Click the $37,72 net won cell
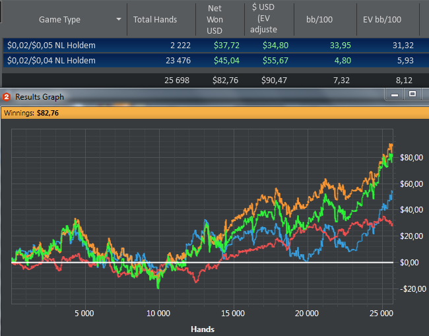Viewport: 429px width, 336px height. (x=226, y=45)
